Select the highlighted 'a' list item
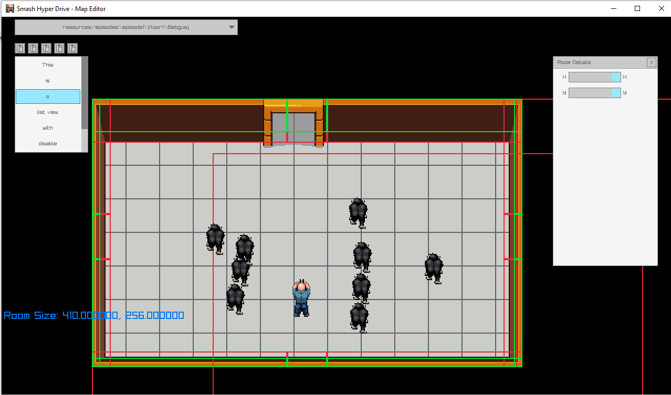This screenshot has height=395, width=671. (48, 97)
